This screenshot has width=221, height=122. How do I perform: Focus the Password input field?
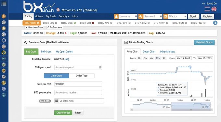(x=153, y=17)
